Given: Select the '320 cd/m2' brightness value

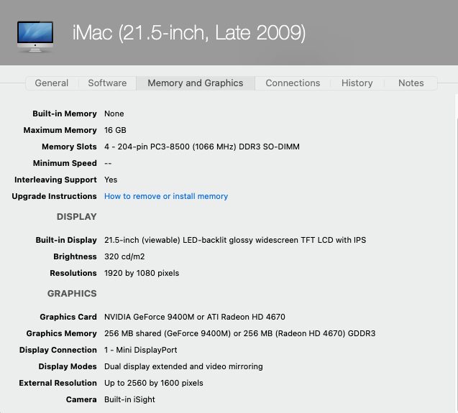Looking at the screenshot, I should [x=124, y=256].
